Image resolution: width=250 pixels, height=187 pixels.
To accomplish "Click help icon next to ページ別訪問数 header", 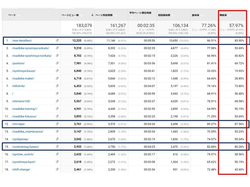I will click(116, 15).
